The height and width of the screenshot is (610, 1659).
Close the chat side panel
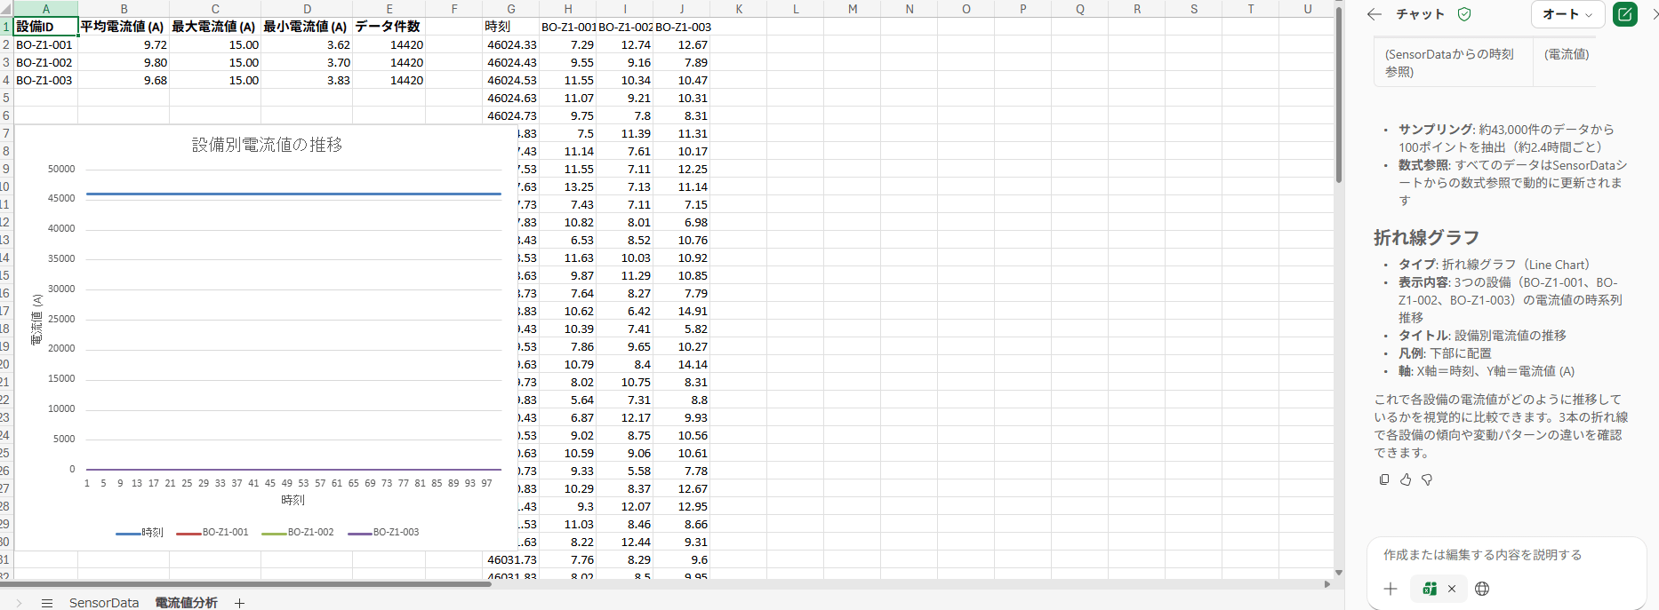tap(1655, 14)
